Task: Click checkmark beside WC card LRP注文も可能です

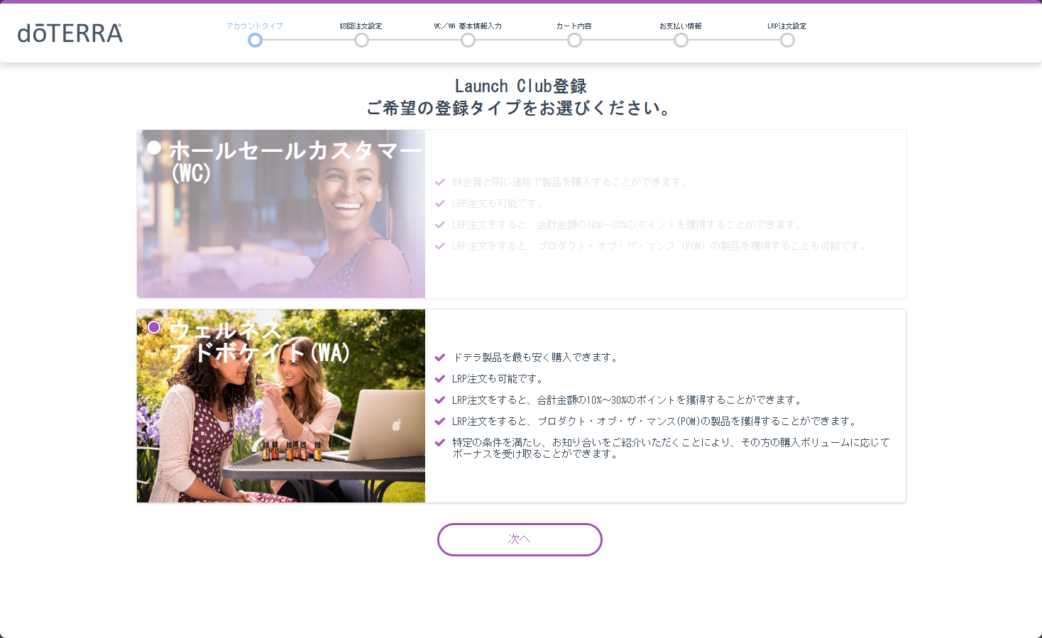Action: pos(440,204)
